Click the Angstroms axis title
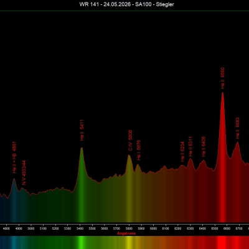The width and height of the screenshot is (249, 249). [x=126, y=233]
